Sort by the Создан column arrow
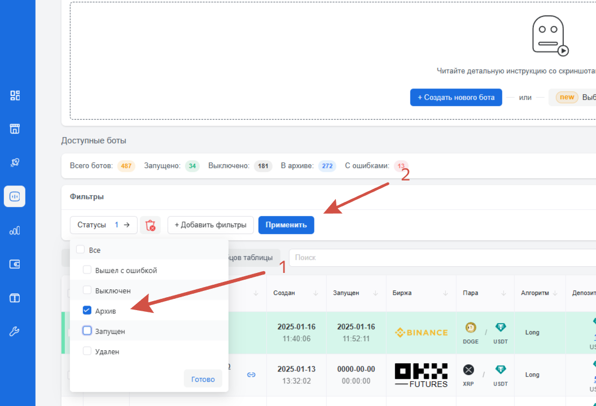This screenshot has height=406, width=596. [316, 293]
